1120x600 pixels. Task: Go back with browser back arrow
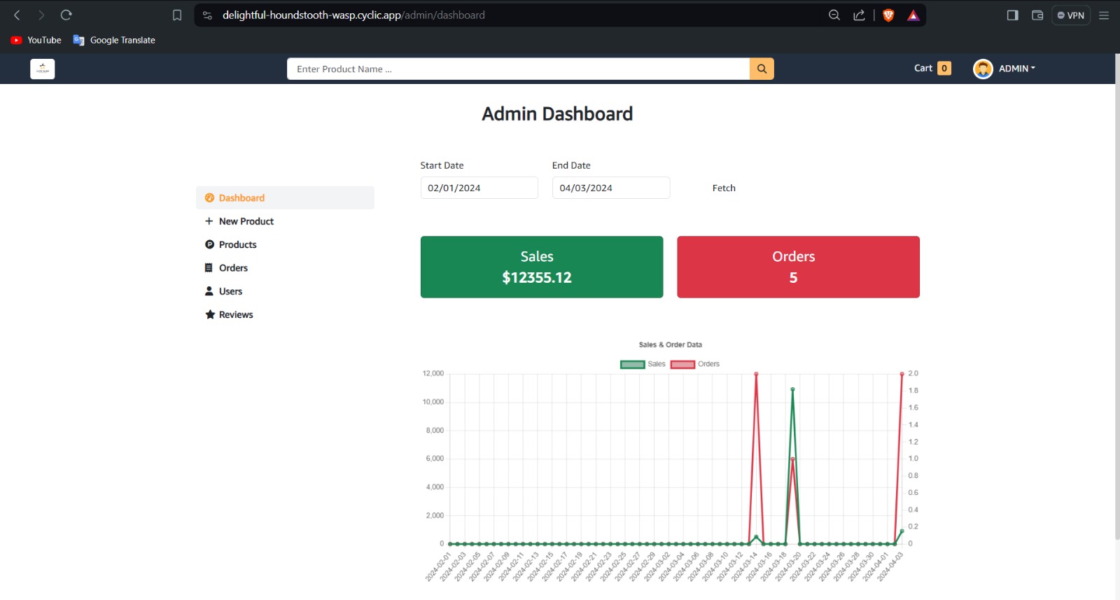pyautogui.click(x=17, y=15)
